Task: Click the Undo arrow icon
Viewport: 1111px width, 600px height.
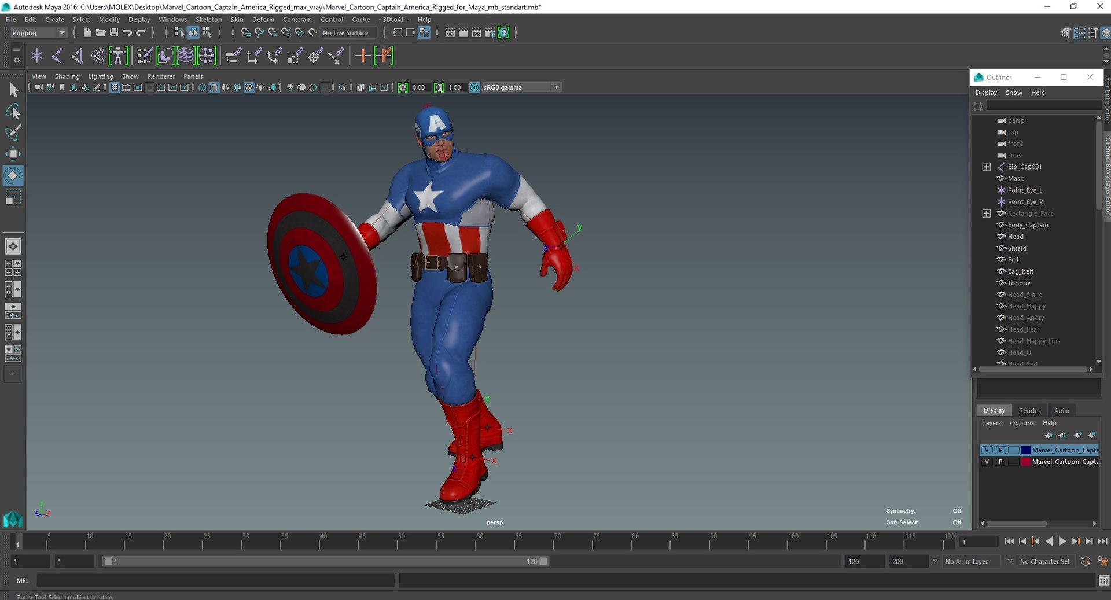Action: tap(127, 32)
